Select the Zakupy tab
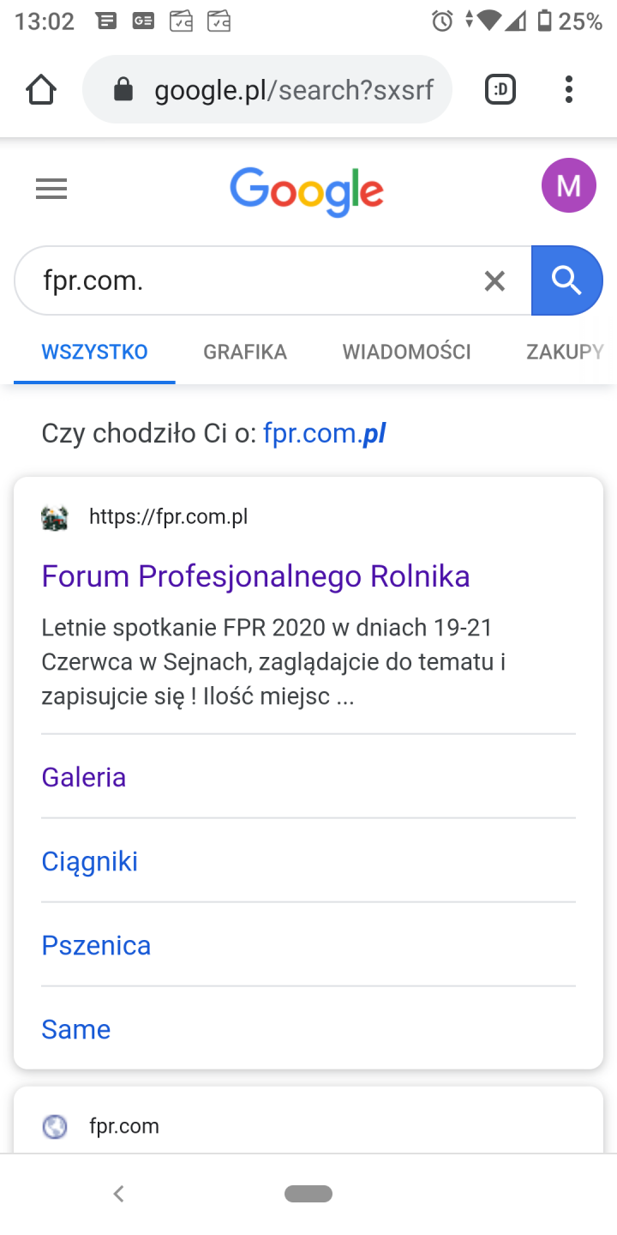 [x=564, y=352]
